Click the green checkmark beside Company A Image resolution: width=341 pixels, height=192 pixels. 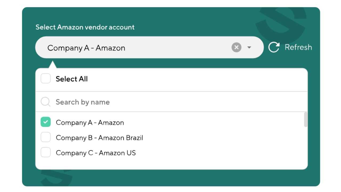click(x=46, y=122)
